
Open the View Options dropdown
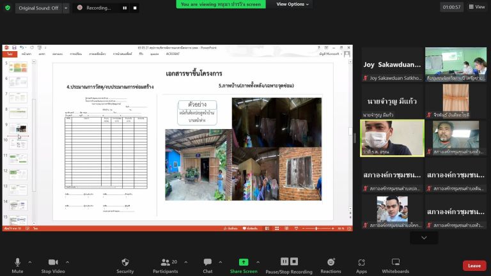point(293,4)
